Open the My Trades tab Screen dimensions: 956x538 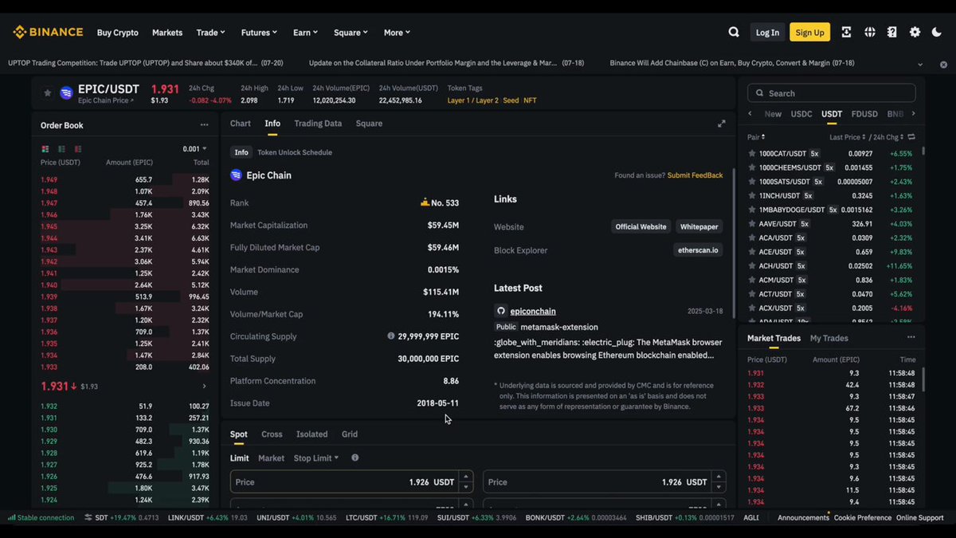[829, 338]
